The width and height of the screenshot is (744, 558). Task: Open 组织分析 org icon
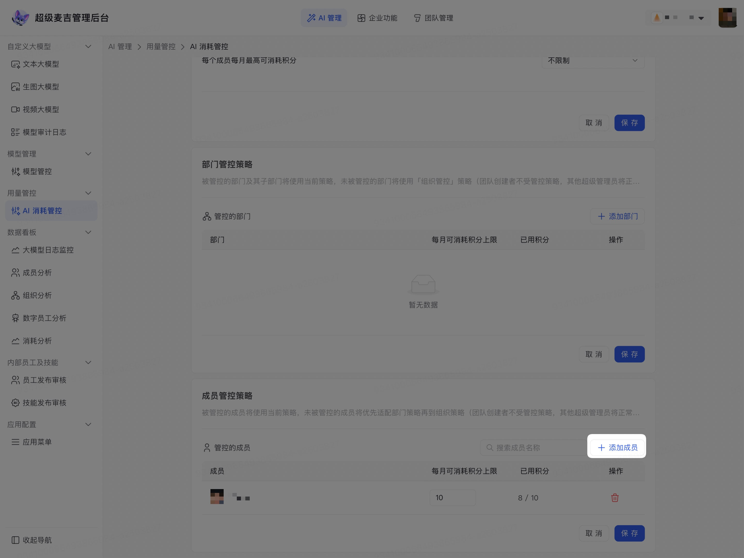point(15,295)
